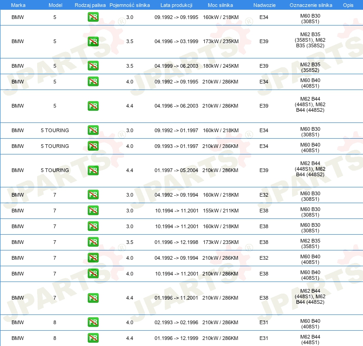Viewport: 363px width, 346px height.
Task: Click the Rodzaj paliwa column header
Action: point(90,5)
